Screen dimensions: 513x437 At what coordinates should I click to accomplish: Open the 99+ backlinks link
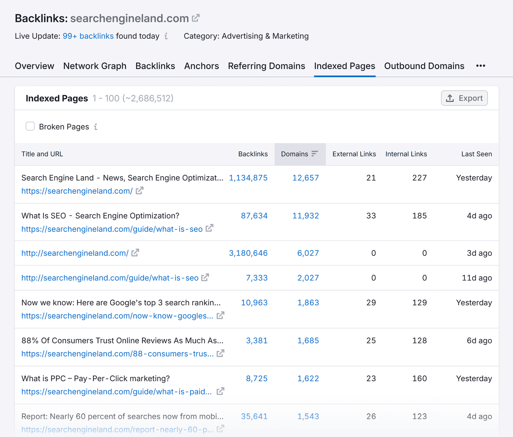[88, 36]
